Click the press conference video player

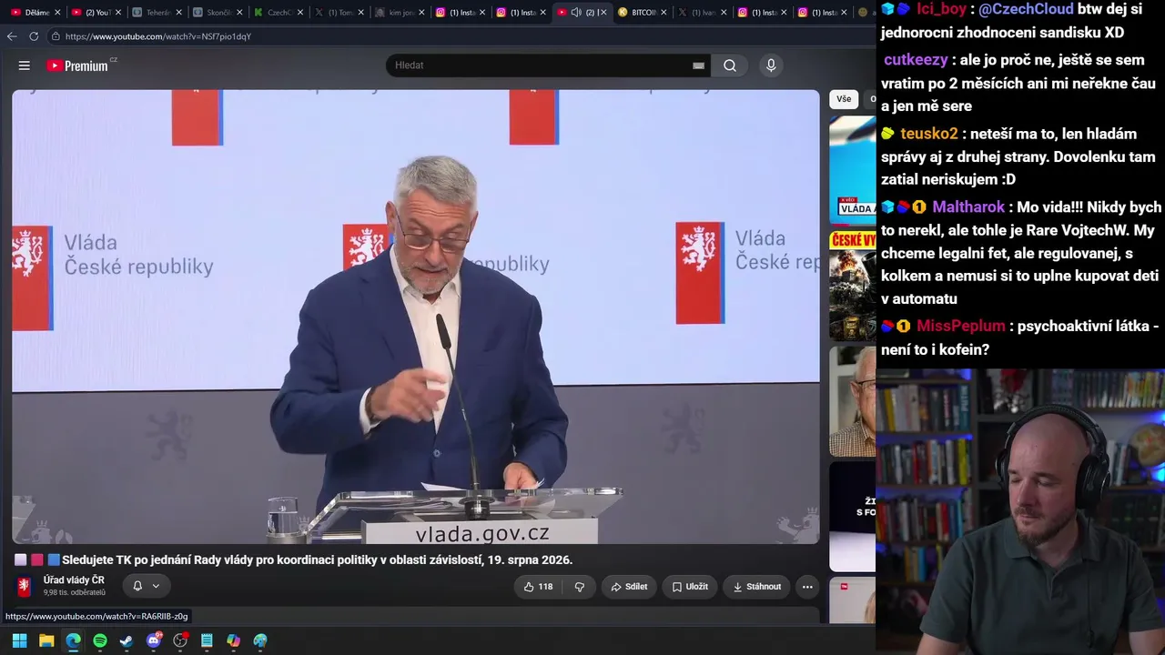point(416,317)
